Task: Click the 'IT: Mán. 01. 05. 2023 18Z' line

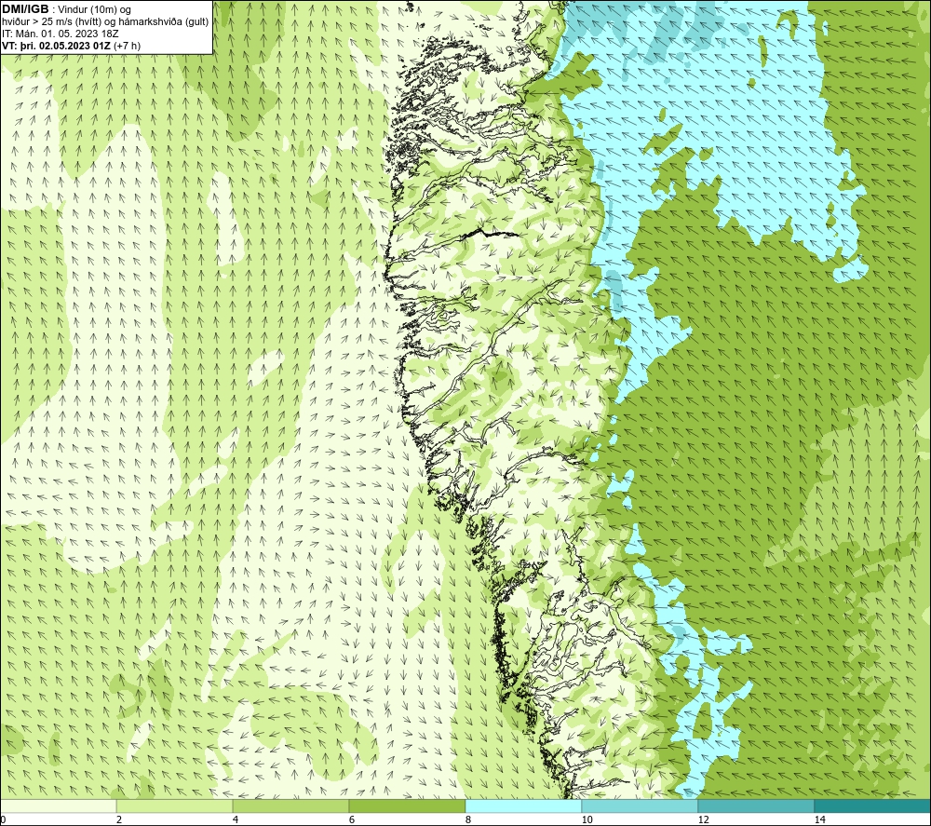Action: pyautogui.click(x=60, y=34)
